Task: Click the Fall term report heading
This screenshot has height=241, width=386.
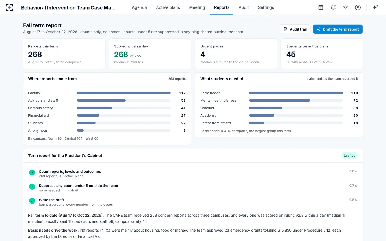Action: point(42,25)
